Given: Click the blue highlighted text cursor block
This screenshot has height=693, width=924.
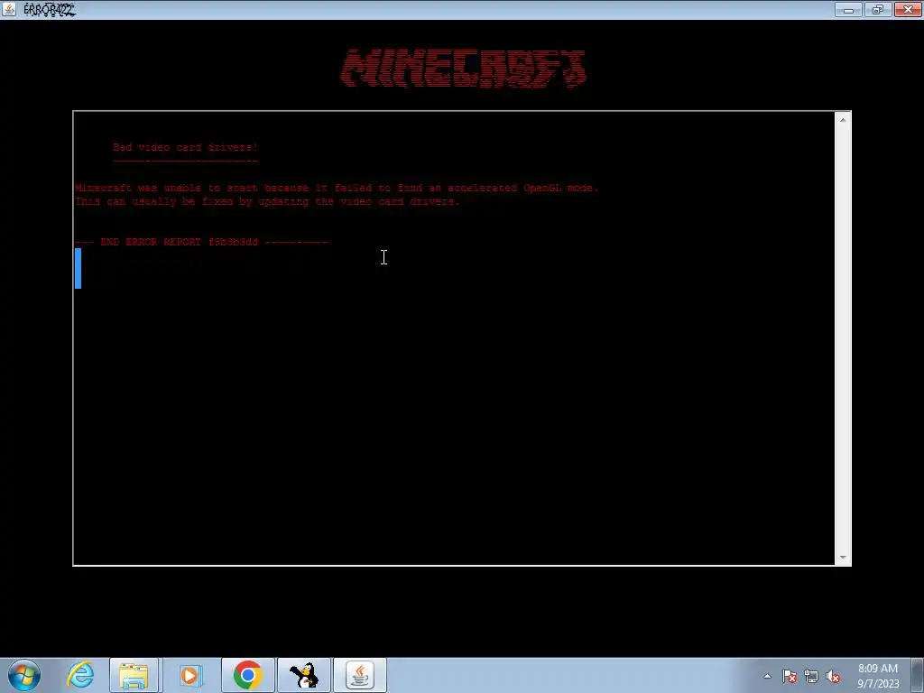Looking at the screenshot, I should pos(78,269).
